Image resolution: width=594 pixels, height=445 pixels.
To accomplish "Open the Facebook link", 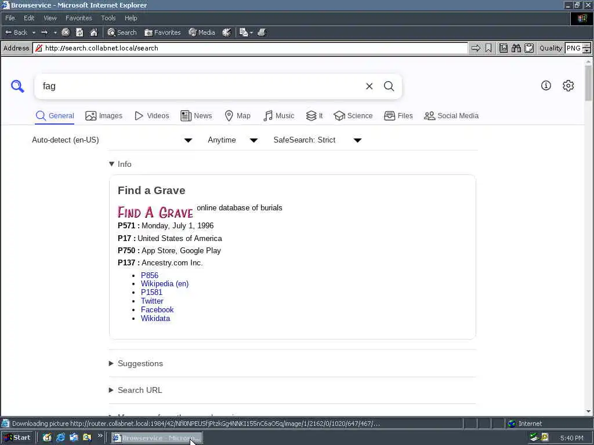I will pos(157,310).
